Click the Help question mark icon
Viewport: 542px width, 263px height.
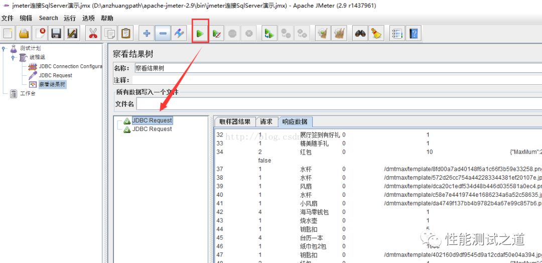click(x=414, y=34)
